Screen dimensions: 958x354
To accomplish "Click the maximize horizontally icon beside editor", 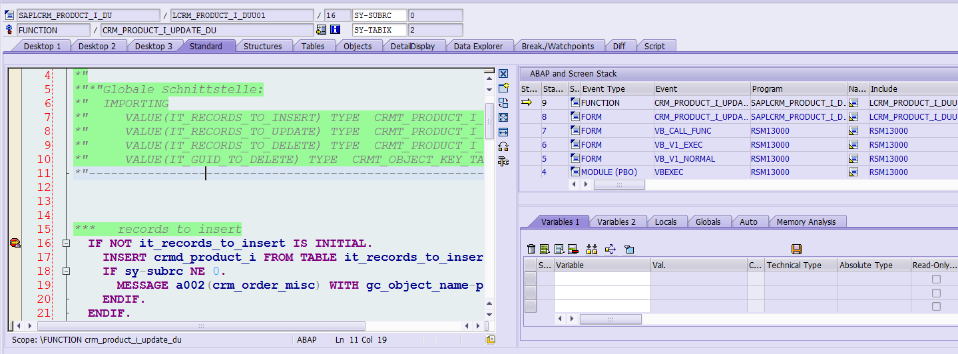I will click(503, 132).
